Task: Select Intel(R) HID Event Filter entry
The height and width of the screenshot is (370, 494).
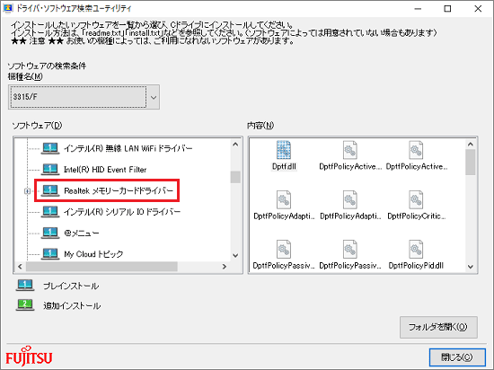Action: tap(105, 170)
